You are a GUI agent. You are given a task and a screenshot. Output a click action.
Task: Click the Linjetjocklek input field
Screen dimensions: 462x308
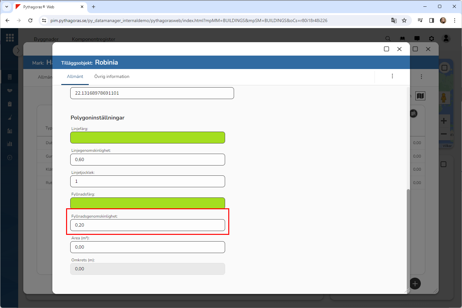click(x=148, y=181)
